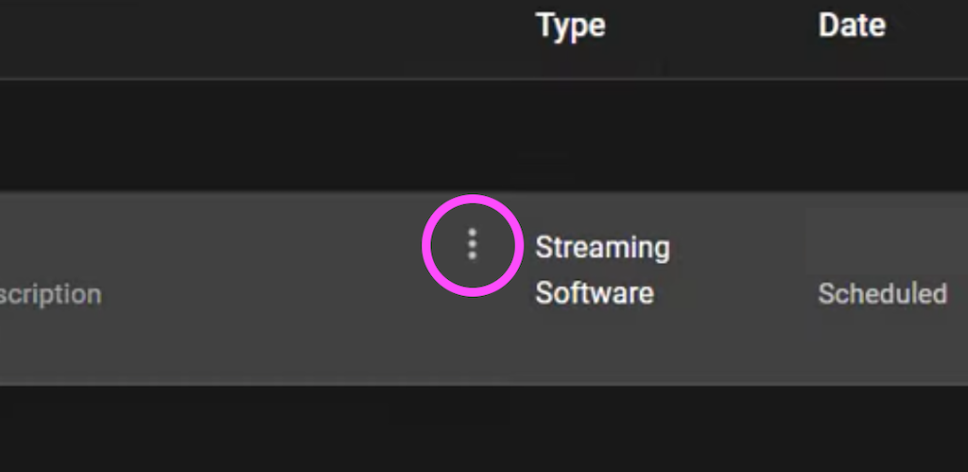Open the three-dot options menu for the stream
Viewport: 968px width, 472px height.
pyautogui.click(x=473, y=245)
